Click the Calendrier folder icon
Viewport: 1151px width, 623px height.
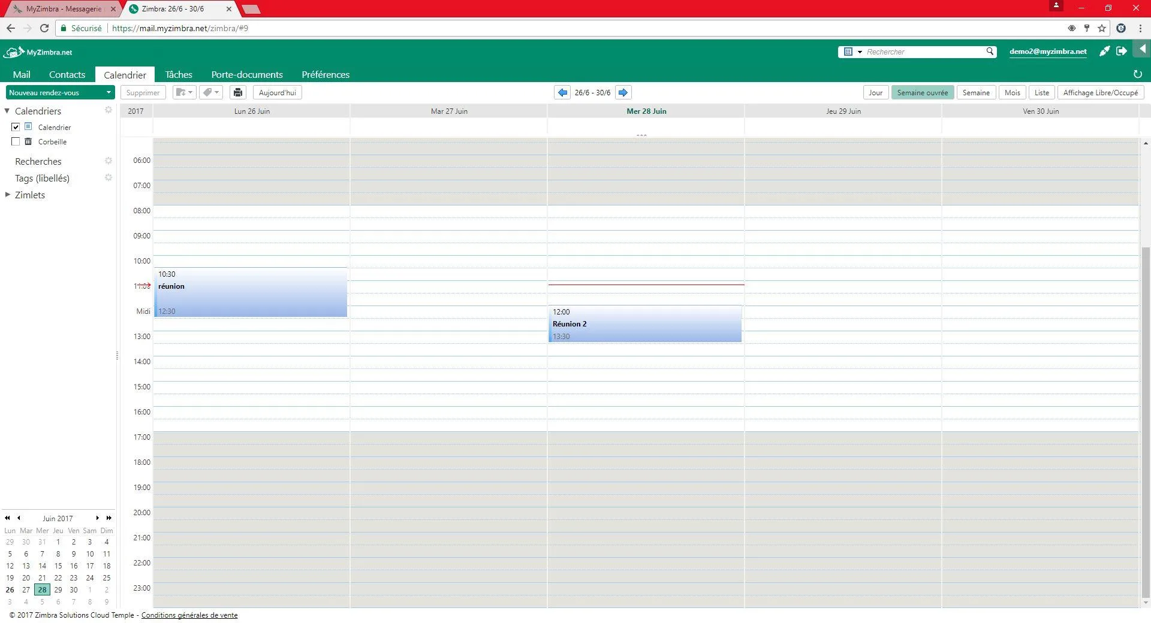28,127
